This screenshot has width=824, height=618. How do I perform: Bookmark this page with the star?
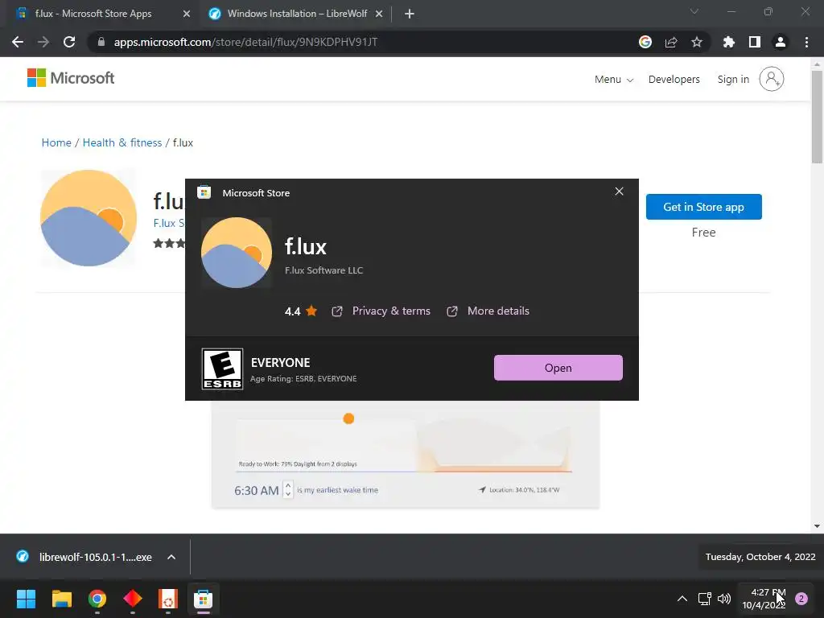pos(697,42)
